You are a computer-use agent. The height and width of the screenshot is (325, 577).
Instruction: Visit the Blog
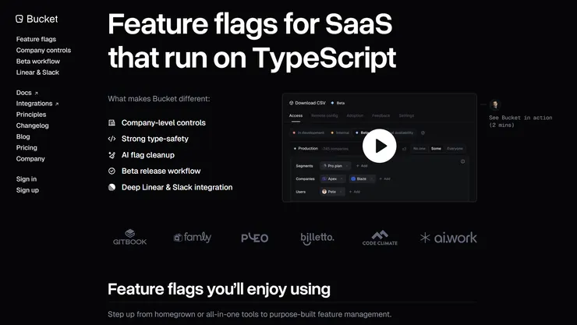click(23, 136)
